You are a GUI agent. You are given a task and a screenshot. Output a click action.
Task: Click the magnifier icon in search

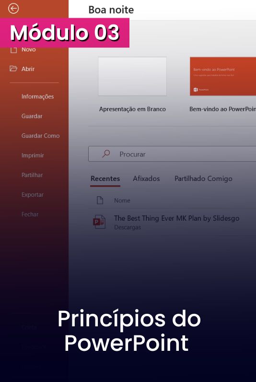106,154
